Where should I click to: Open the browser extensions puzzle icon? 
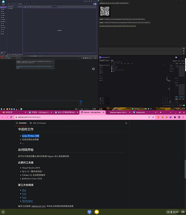pyautogui.click(x=175, y=117)
